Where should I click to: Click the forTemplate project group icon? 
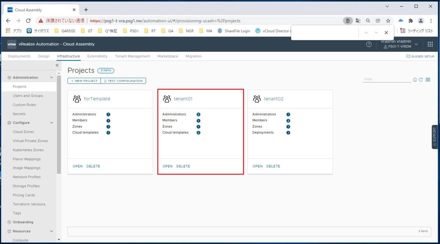click(x=77, y=99)
